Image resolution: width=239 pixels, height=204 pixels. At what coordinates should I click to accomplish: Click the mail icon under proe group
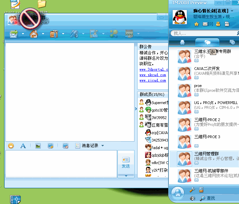click(196, 95)
